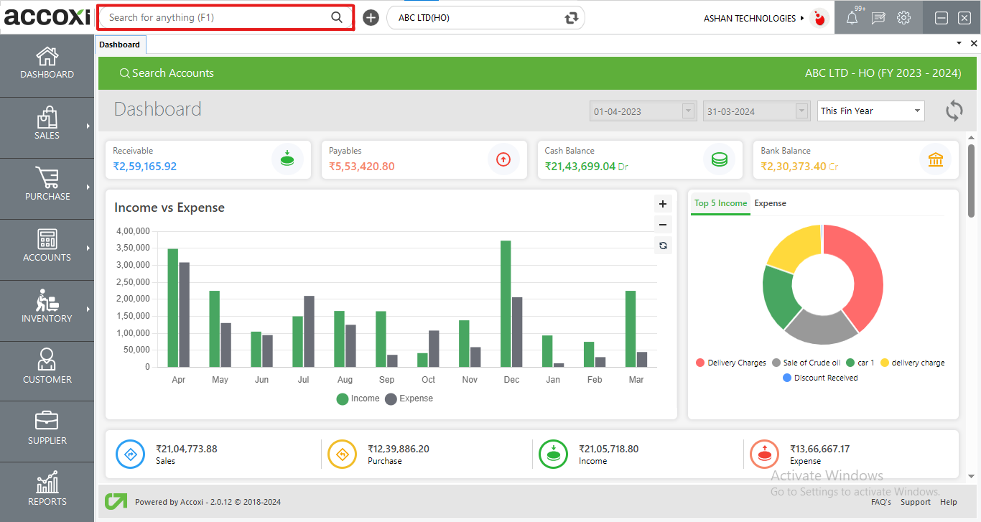Switch to the Expense tab
Screen dimensions: 981x522
pos(770,203)
